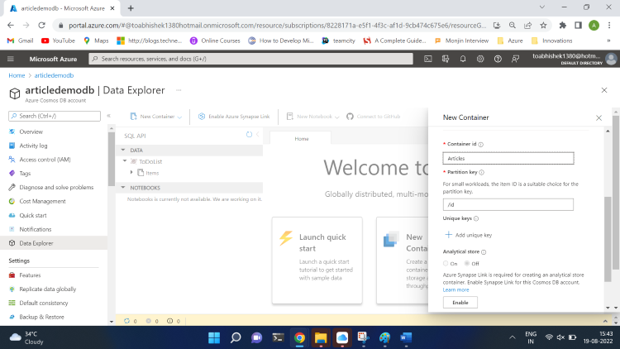This screenshot has height=349, width=620.
Task: Show more bookmarks chevron
Action: coord(608,41)
